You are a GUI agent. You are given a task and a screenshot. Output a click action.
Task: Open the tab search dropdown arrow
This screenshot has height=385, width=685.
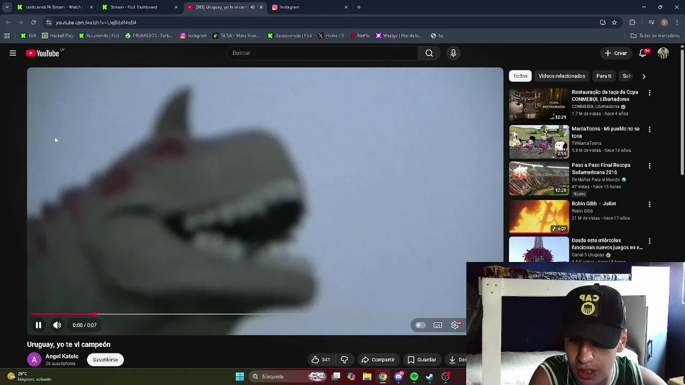pos(7,7)
